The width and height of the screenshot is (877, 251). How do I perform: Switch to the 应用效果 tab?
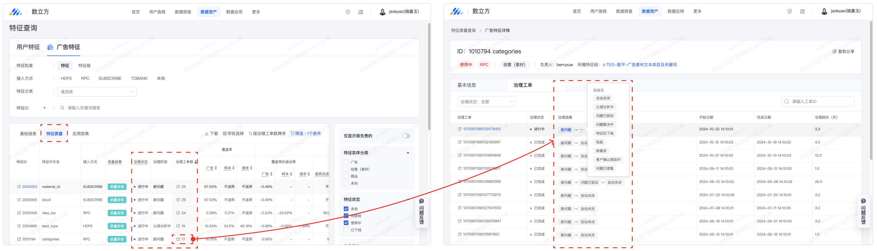coord(81,134)
